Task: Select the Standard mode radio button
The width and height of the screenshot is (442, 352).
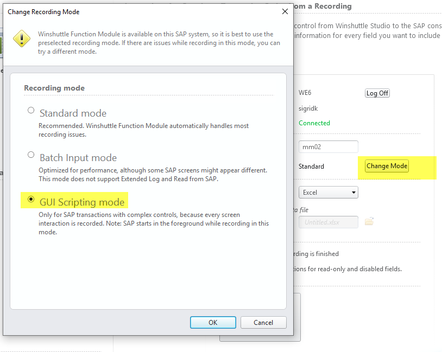Action: (x=31, y=111)
